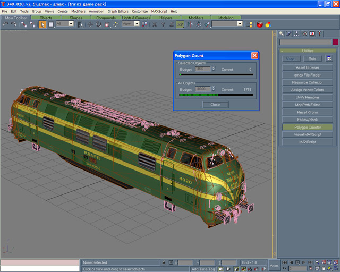Click the Configure Button Sets icon
340x272 pixels.
click(329, 58)
